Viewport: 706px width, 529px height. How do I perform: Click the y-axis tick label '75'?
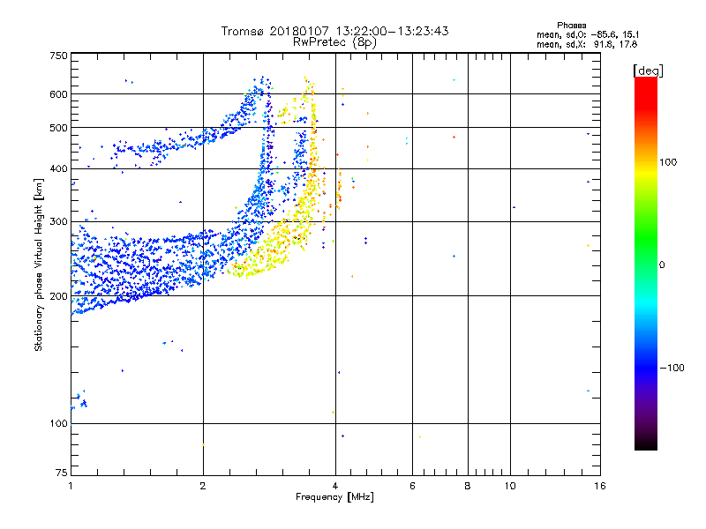coord(62,473)
